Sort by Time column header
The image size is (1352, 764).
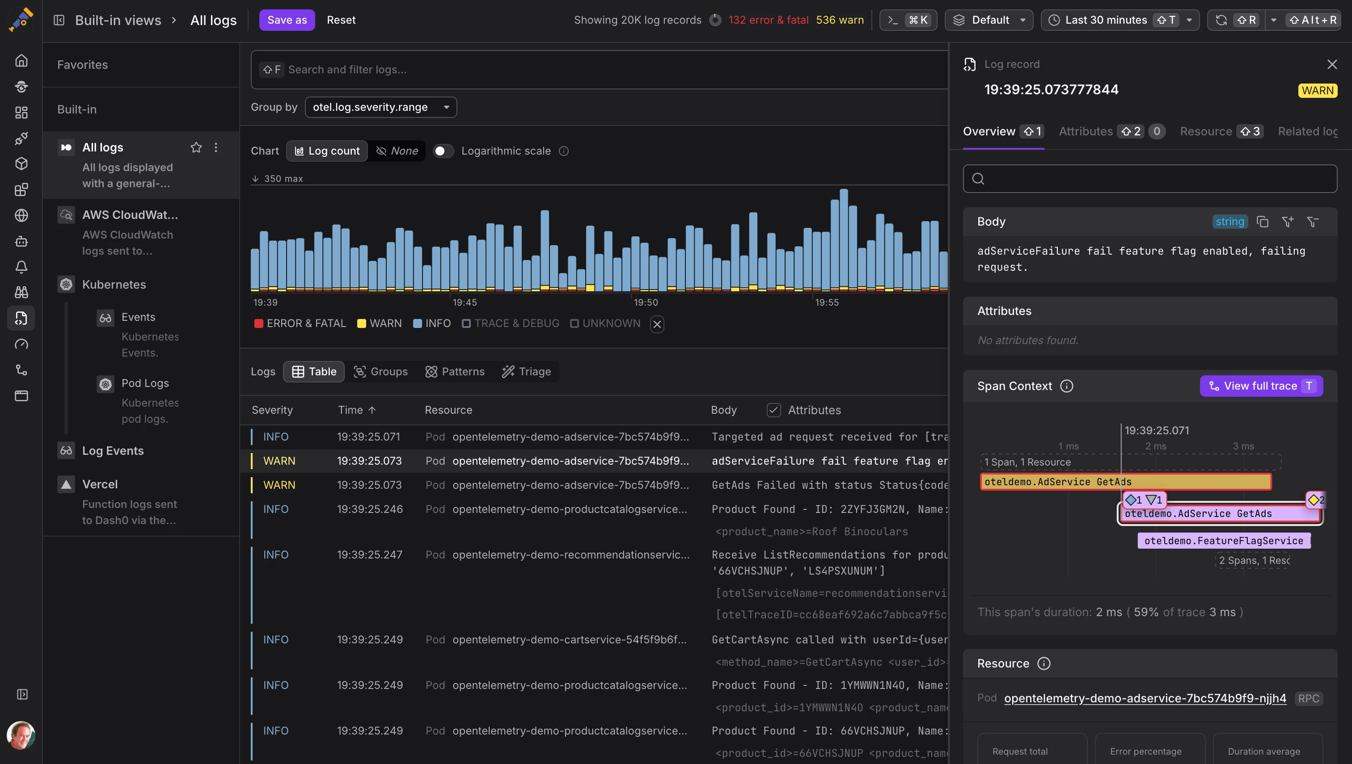(356, 410)
